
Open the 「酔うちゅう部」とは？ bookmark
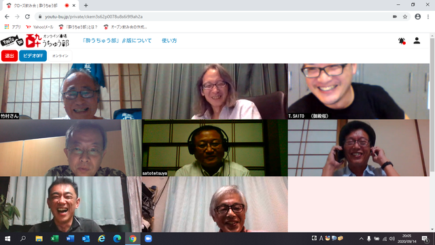(x=78, y=27)
